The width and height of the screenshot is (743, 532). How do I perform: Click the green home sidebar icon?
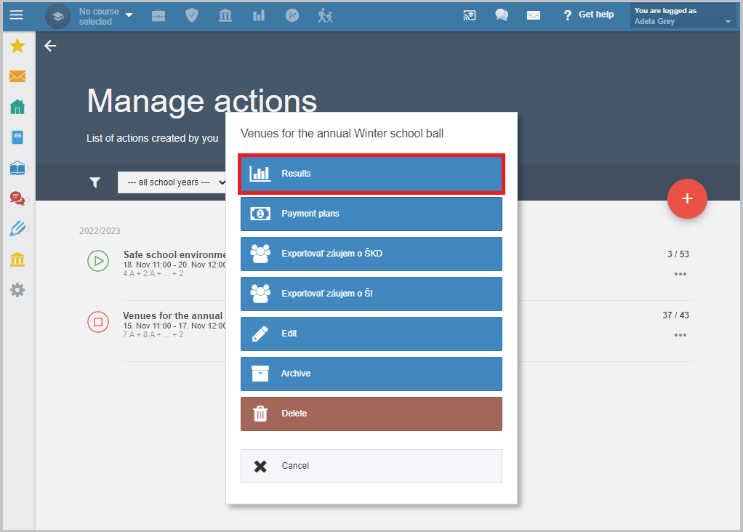pos(17,107)
